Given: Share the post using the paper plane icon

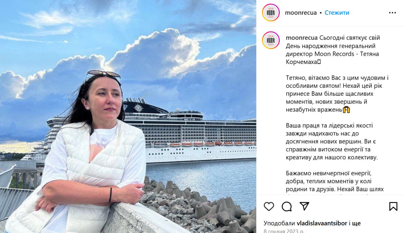Looking at the screenshot, I should (x=304, y=206).
